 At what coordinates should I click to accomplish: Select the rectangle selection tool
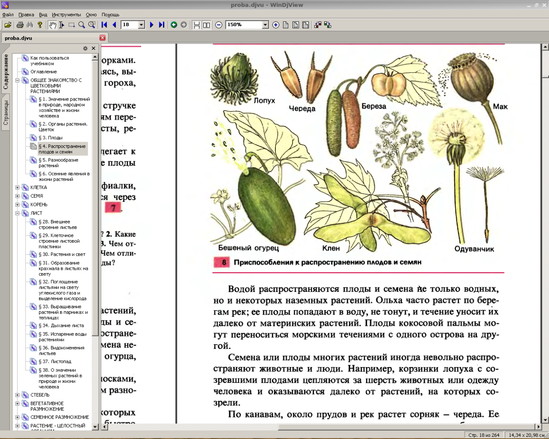(x=72, y=25)
